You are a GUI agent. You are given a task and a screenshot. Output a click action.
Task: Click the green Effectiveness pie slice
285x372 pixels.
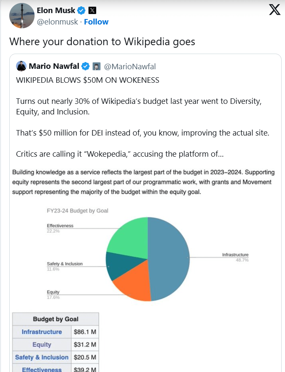[128, 236]
